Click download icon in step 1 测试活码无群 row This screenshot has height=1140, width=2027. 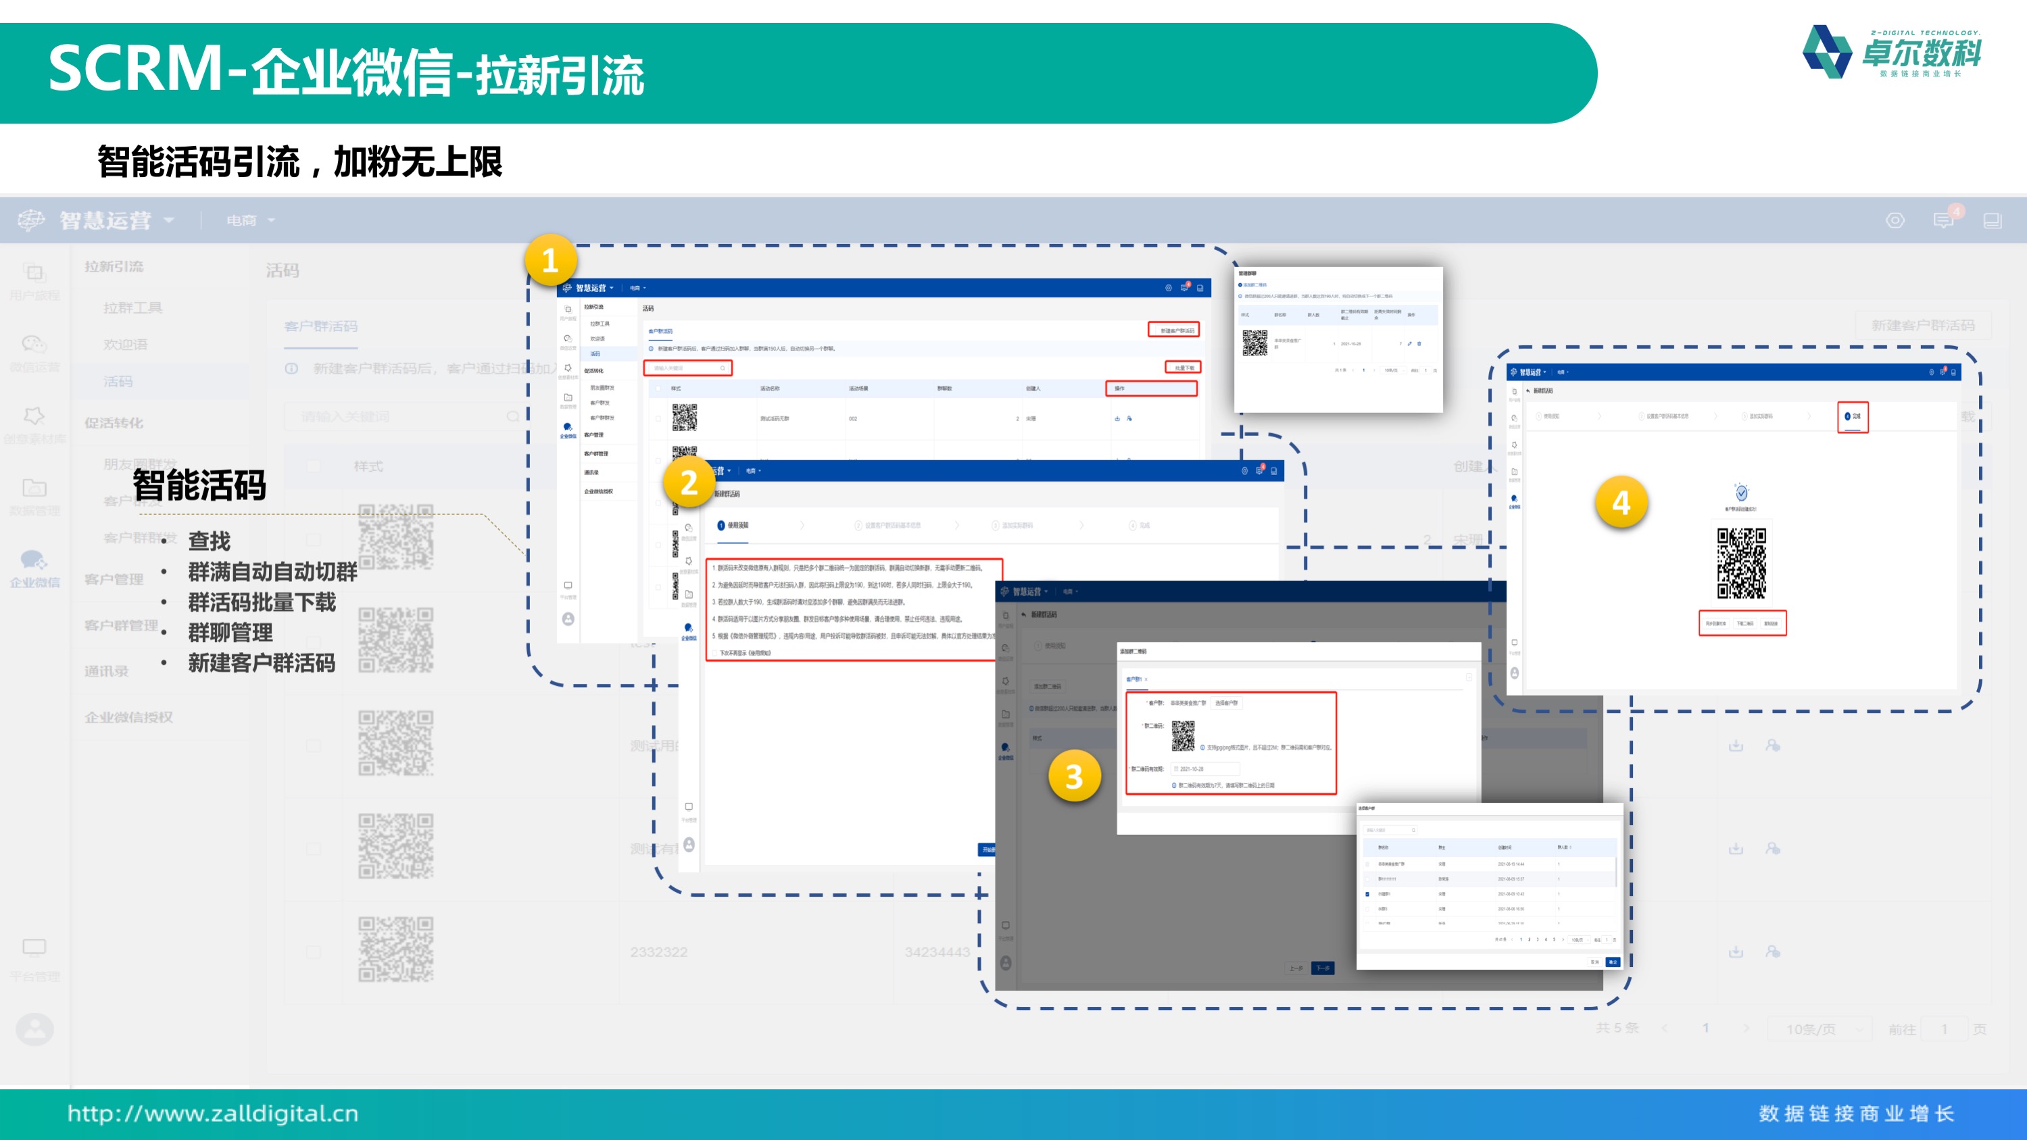point(1117,418)
